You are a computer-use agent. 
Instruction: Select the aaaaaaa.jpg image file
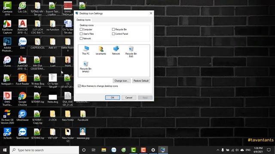point(83,133)
